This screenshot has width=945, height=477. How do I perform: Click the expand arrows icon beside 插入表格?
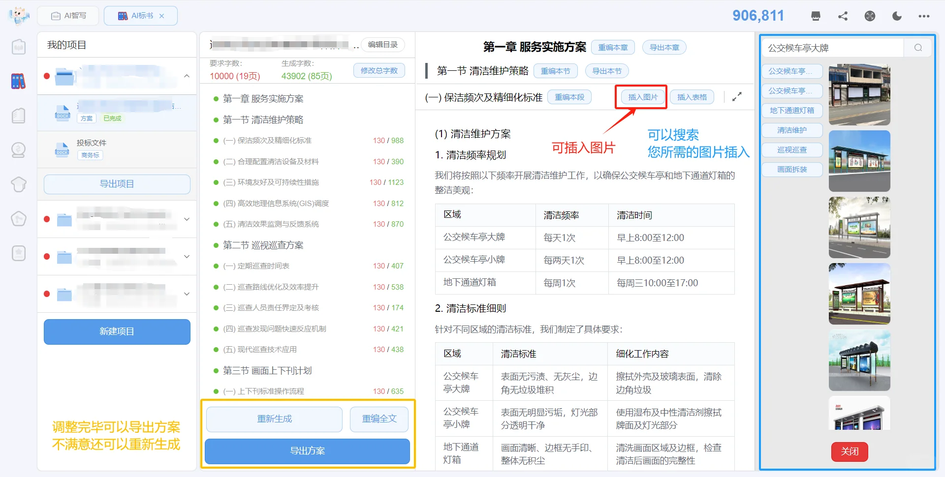(x=736, y=96)
